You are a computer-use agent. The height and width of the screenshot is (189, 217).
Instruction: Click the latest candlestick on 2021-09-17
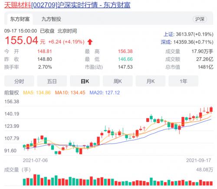tap(211, 110)
